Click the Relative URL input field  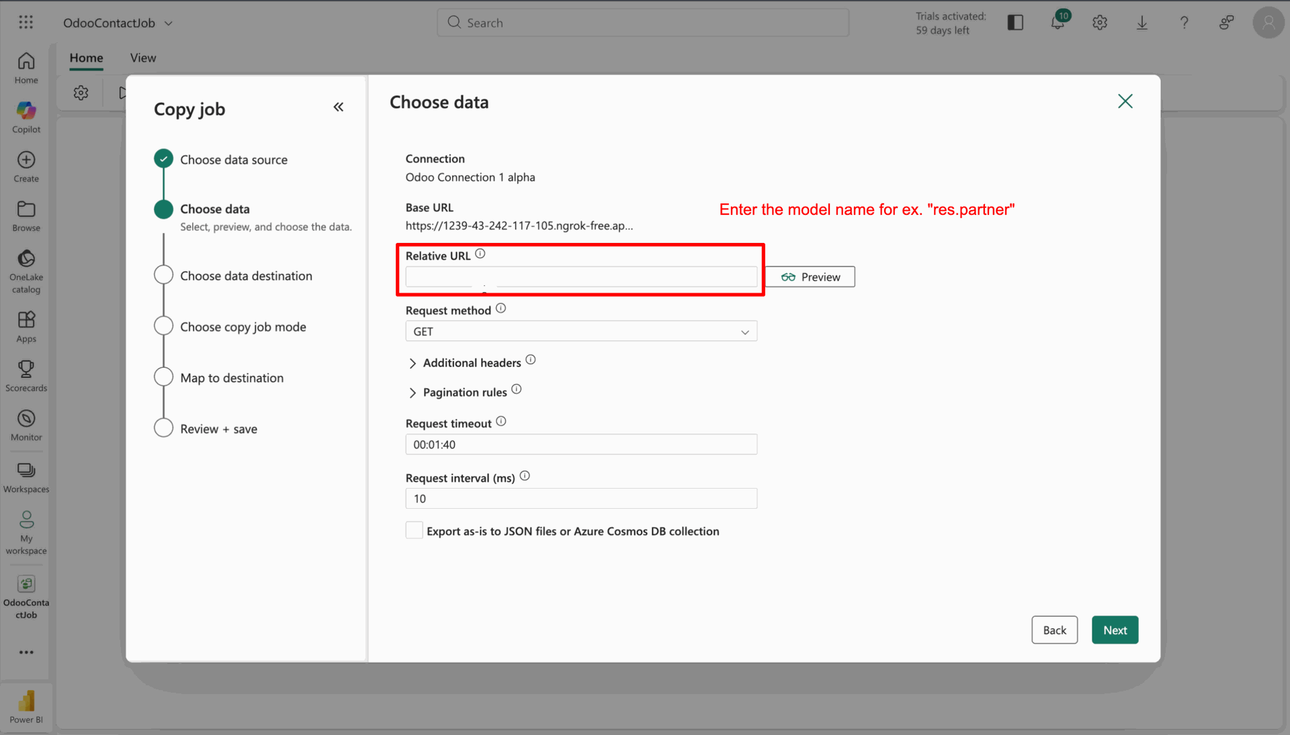pyautogui.click(x=581, y=277)
